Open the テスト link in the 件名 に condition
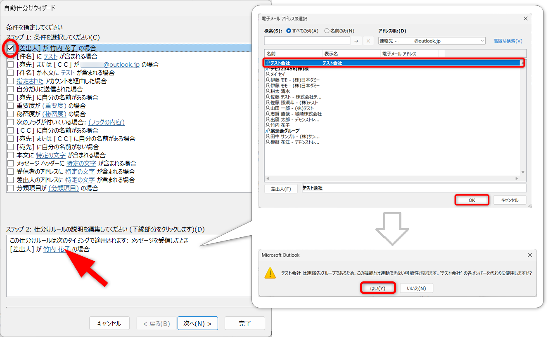The image size is (555, 337). click(50, 56)
